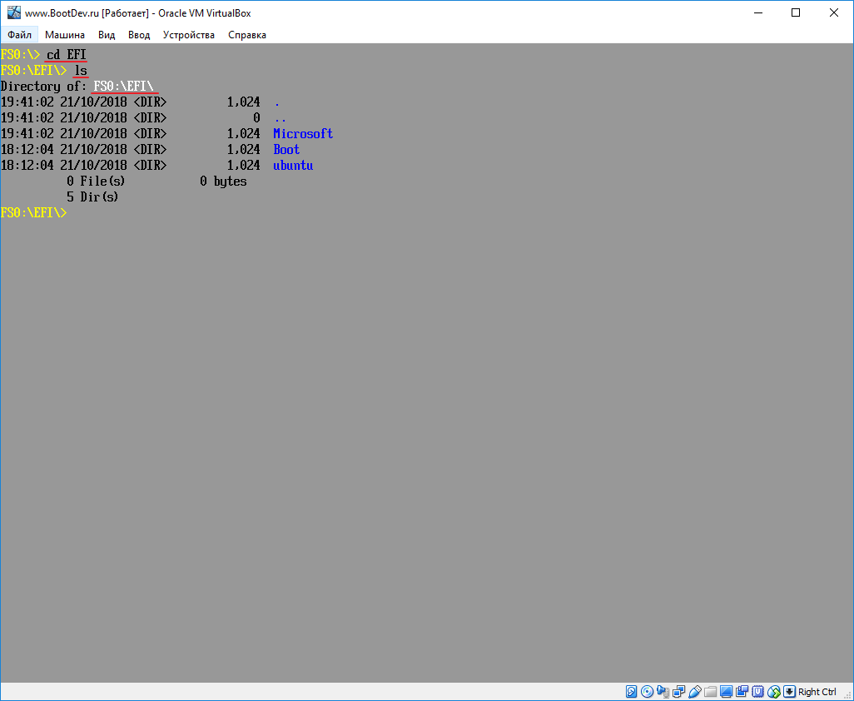Image resolution: width=854 pixels, height=701 pixels.
Task: Click the Microsoft directory entry
Action: (x=303, y=134)
